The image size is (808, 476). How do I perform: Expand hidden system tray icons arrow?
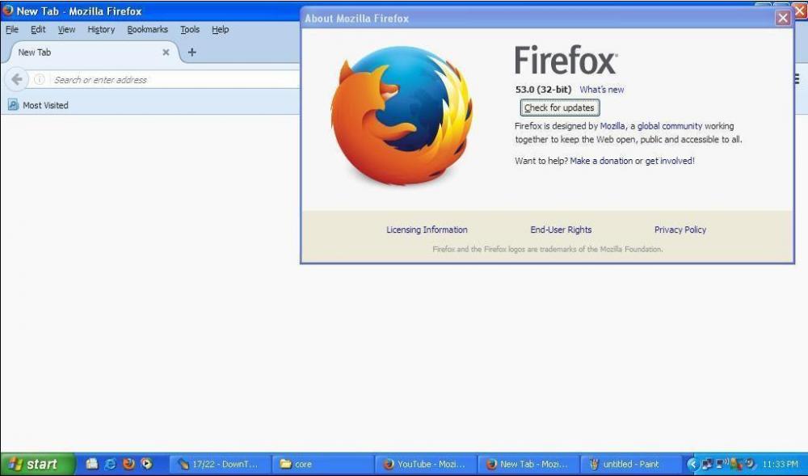tap(692, 464)
